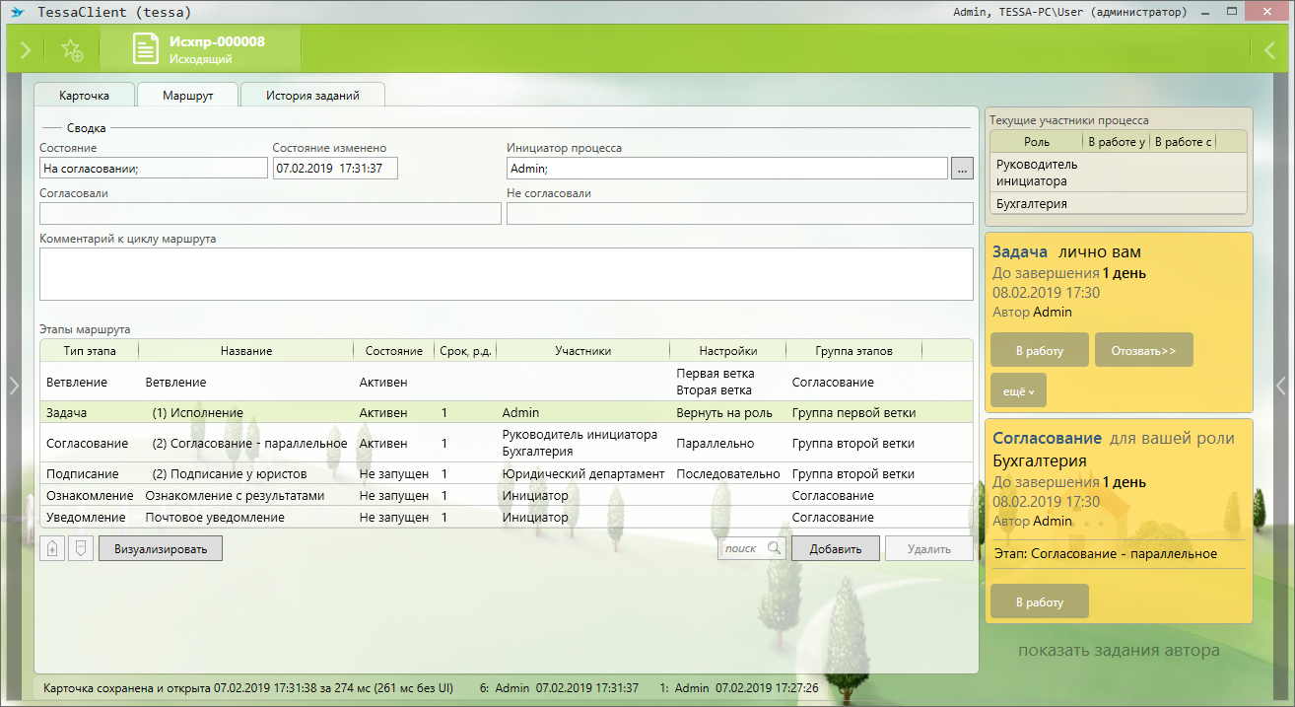
Task: Add card to favorites with star icon
Action: point(72,50)
